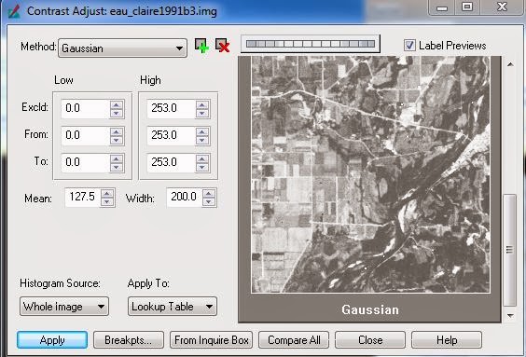
Task: Open Help for Contrast Adjust
Action: tap(447, 340)
